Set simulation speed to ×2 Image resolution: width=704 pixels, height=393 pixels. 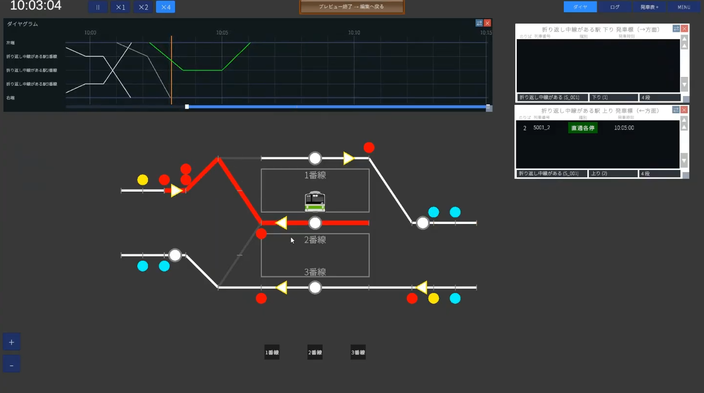pyautogui.click(x=143, y=7)
